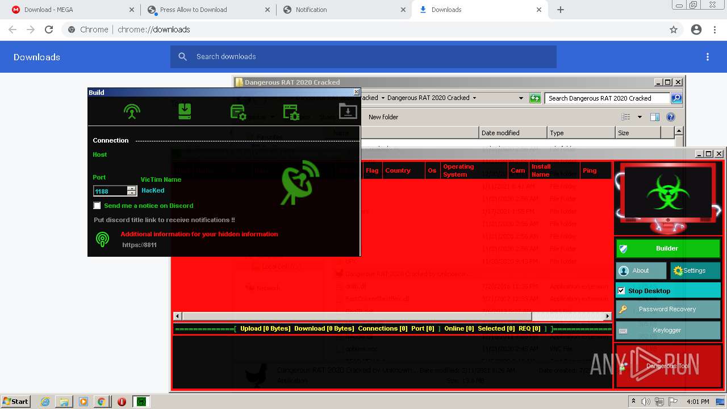
Task: Click the green satellite dish icon
Action: (300, 182)
